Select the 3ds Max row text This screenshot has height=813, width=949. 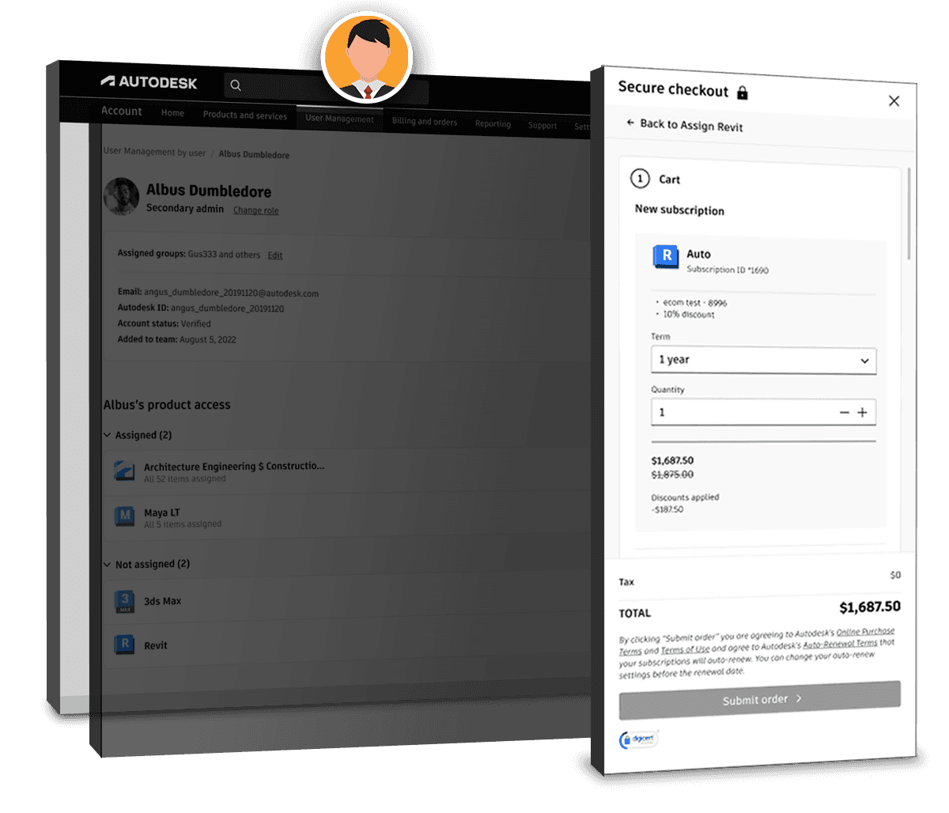(x=162, y=601)
